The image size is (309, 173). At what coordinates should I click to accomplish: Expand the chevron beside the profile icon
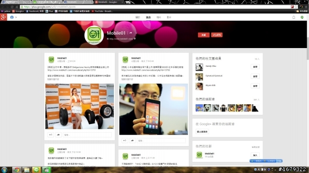coord(16,17)
